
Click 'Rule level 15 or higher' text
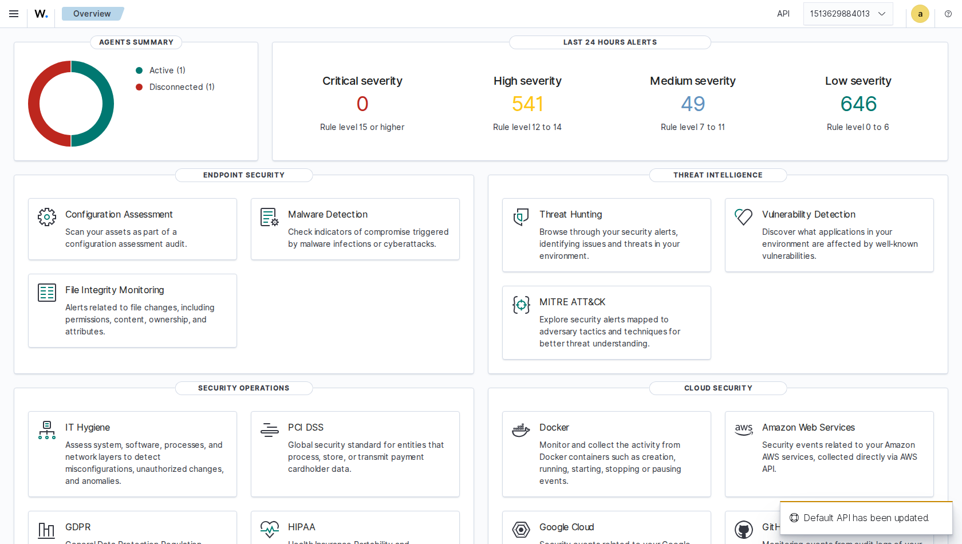point(362,127)
